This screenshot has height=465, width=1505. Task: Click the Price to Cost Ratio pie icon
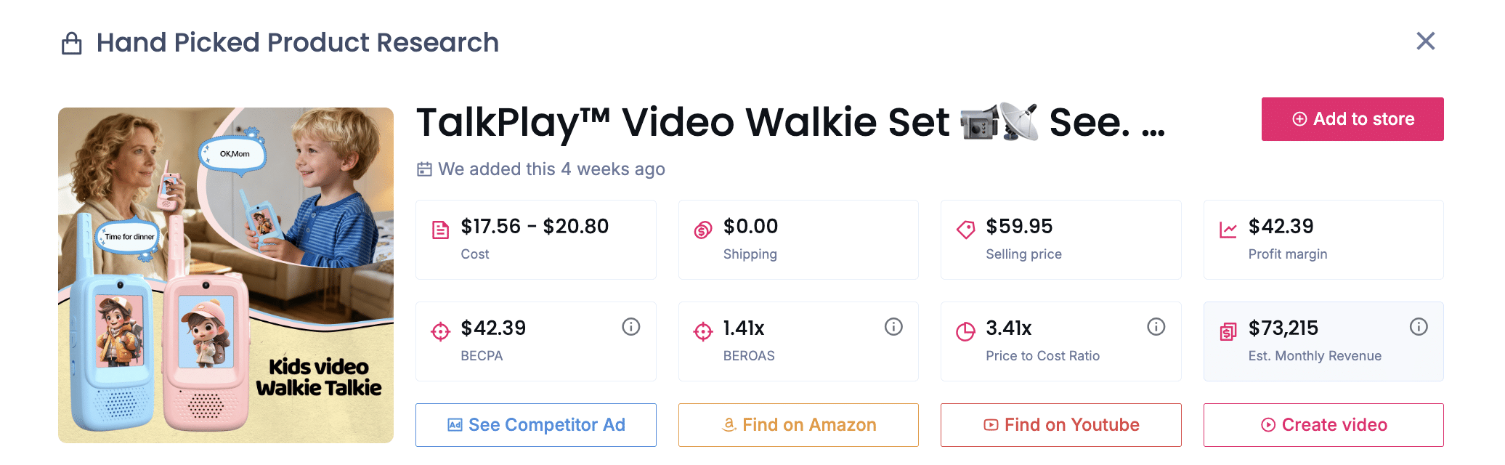tap(965, 332)
